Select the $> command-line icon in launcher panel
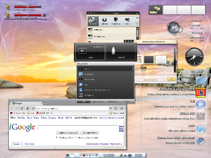 pyautogui.click(x=82, y=51)
